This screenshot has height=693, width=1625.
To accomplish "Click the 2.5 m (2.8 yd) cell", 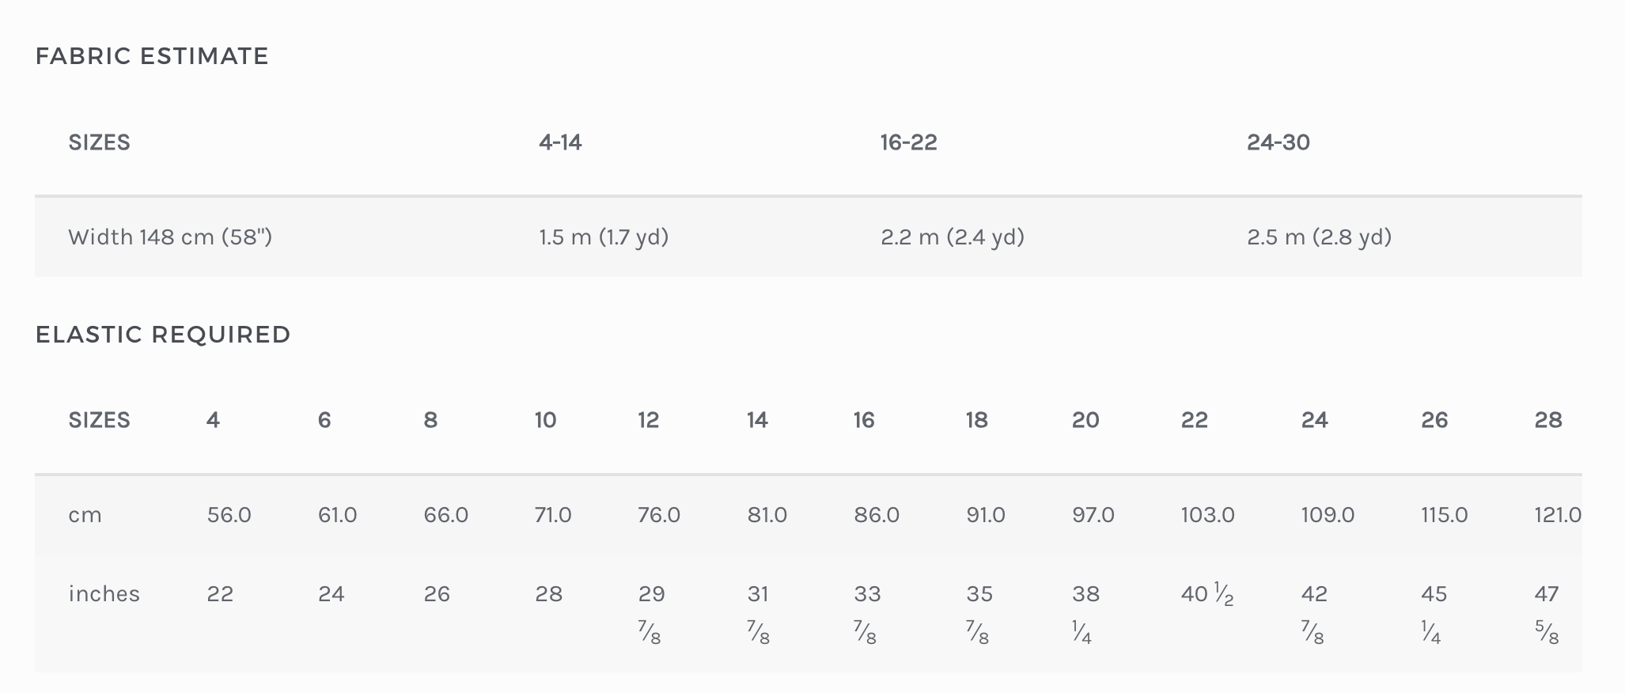I will pyautogui.click(x=1319, y=237).
